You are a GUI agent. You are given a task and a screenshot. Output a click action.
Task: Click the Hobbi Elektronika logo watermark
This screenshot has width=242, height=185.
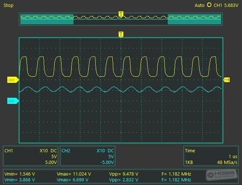coord(221,175)
